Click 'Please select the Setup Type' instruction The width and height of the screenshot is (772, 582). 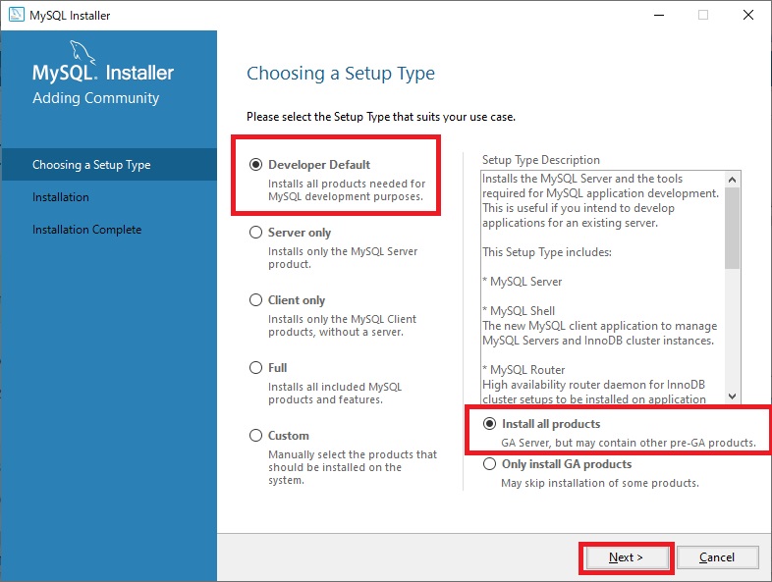(x=381, y=117)
